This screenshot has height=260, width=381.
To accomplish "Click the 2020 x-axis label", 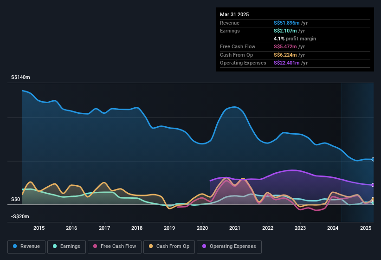I will (202, 228).
